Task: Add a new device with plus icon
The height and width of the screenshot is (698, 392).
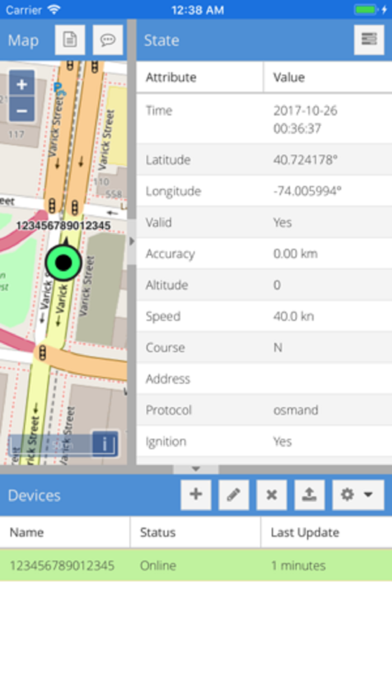Action: click(196, 495)
